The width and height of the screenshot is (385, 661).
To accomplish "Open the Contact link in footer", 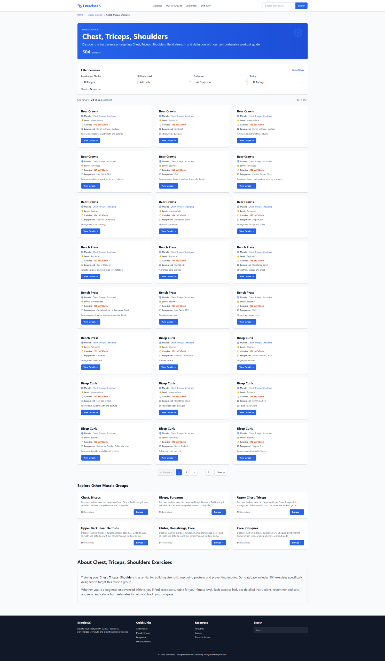I will point(199,633).
